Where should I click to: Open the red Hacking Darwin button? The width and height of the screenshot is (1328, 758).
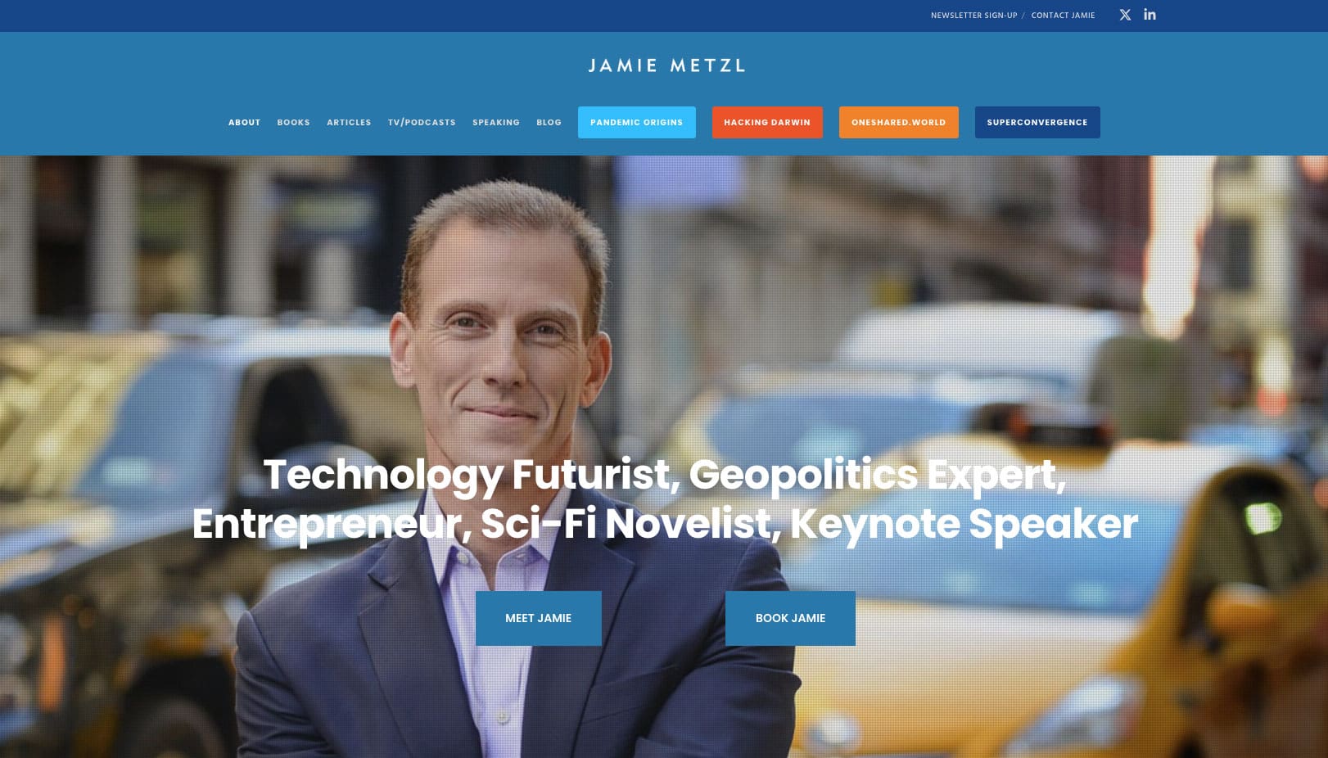767,122
